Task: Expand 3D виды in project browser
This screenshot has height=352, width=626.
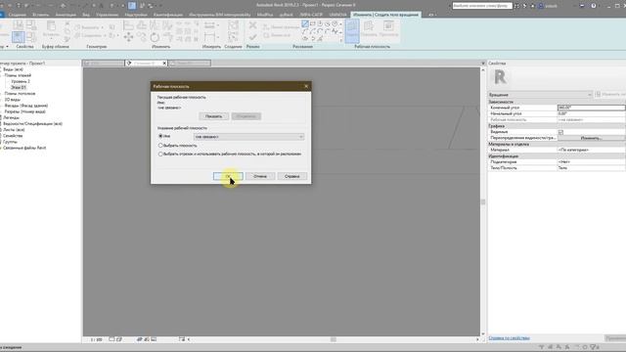Action: tap(1, 100)
